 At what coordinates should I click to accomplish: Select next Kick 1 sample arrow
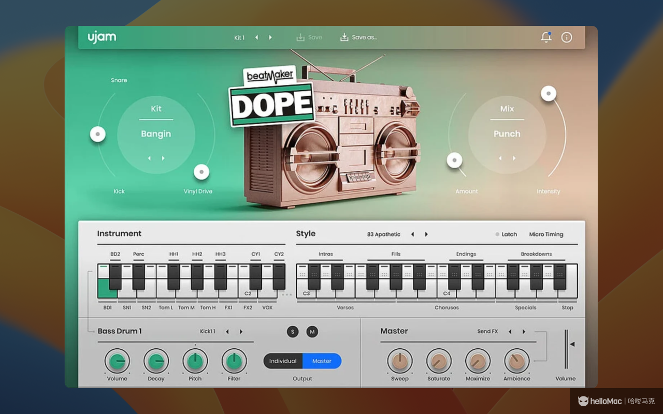tap(241, 332)
